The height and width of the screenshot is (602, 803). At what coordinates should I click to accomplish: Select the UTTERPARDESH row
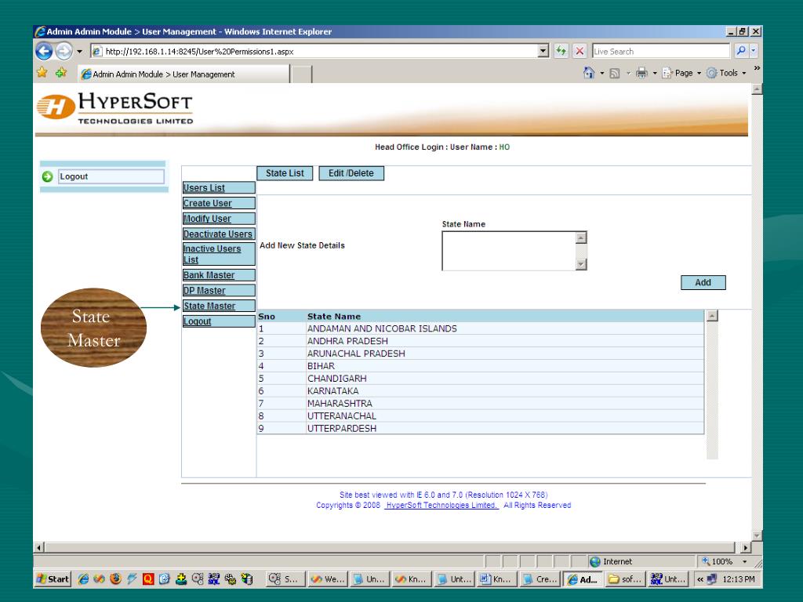(481, 429)
